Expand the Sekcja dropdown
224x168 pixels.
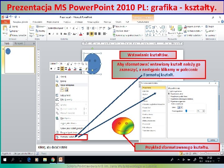pyautogui.click(x=40, y=35)
